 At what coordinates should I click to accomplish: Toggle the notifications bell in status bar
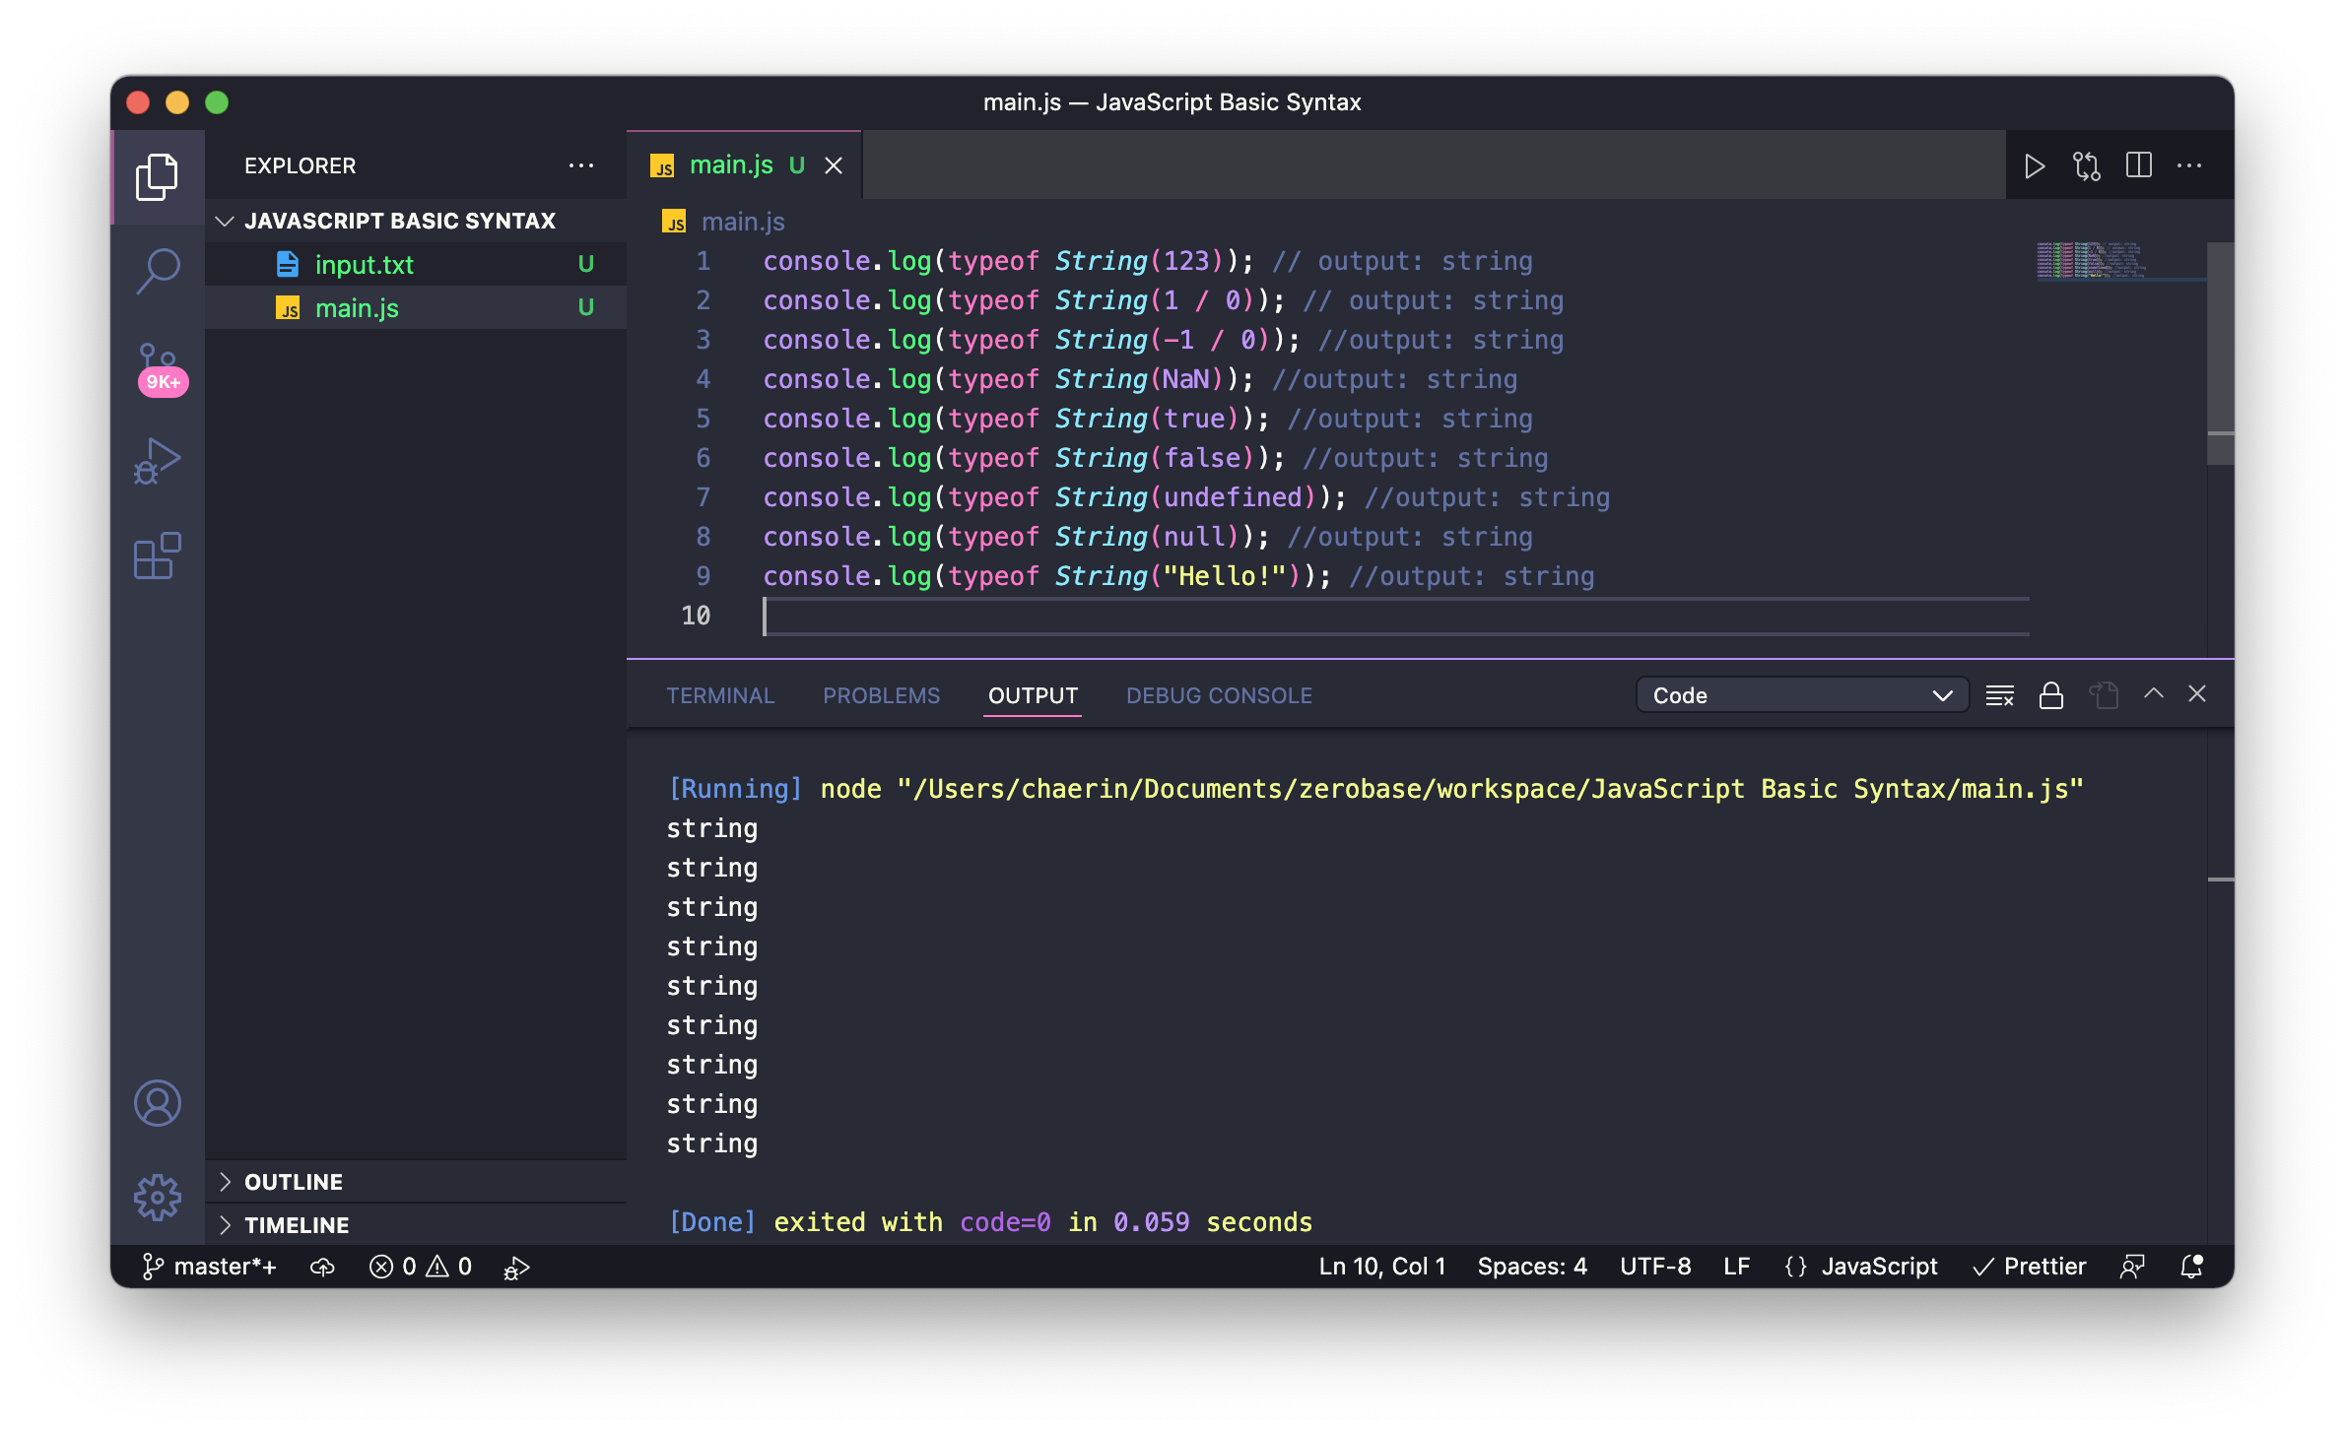point(2191,1267)
